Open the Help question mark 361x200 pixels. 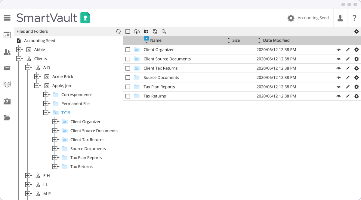(x=354, y=18)
